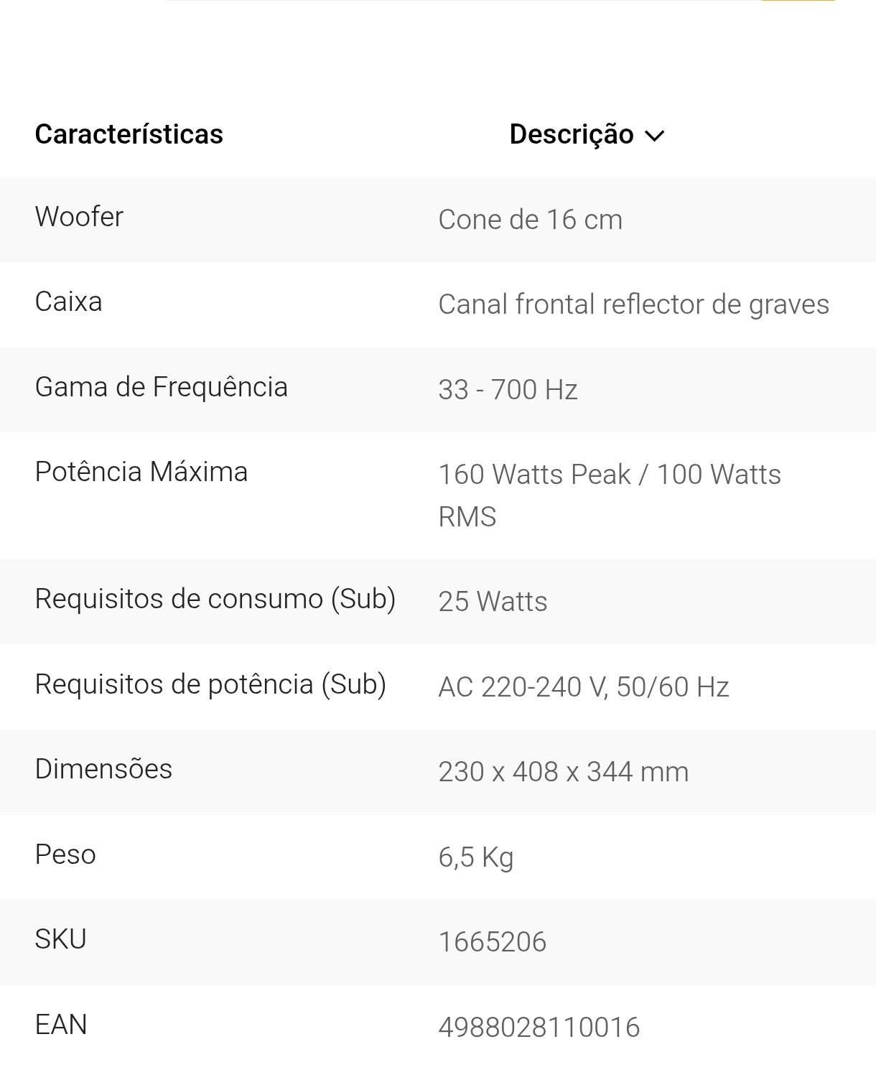This screenshot has height=1080, width=876.
Task: Click the 25 Watts value
Action: (493, 601)
